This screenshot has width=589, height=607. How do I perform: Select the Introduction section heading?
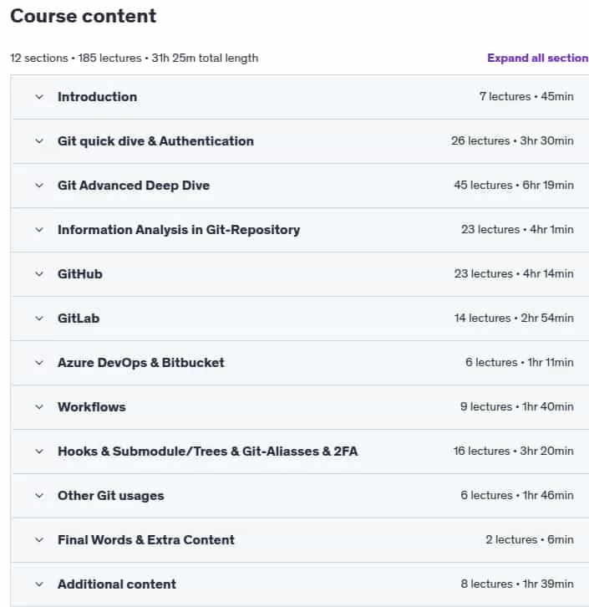click(97, 97)
